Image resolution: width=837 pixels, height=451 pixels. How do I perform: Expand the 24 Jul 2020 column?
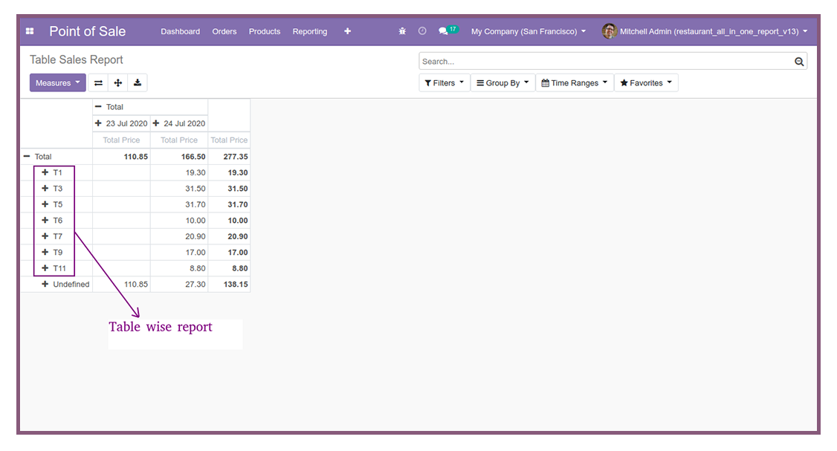point(179,123)
